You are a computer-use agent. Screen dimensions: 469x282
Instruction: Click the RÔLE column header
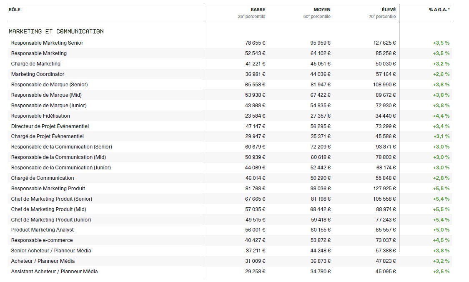pos(15,10)
